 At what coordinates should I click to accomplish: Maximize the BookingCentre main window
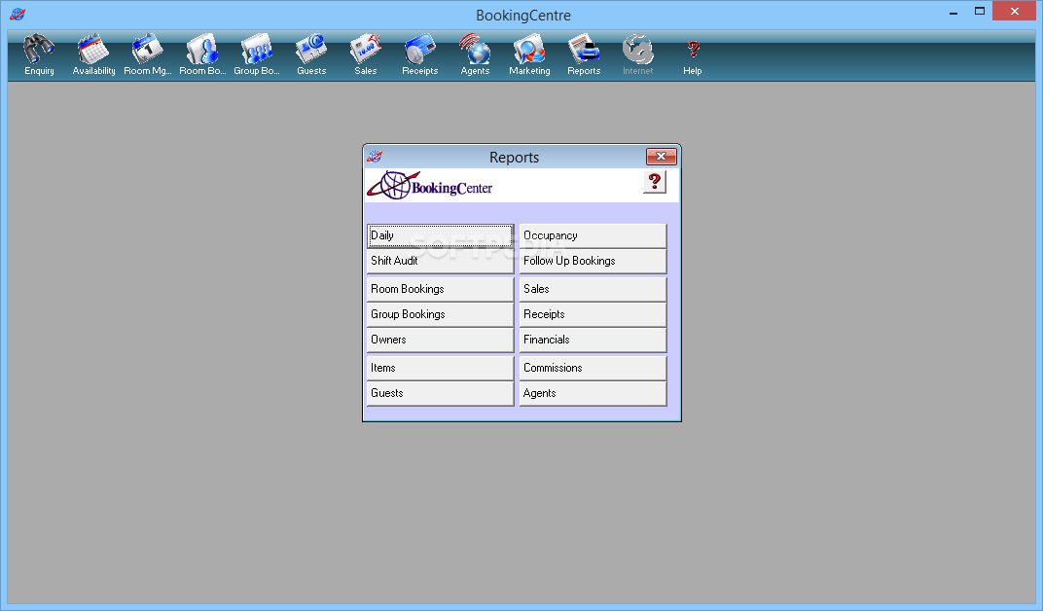pos(979,12)
